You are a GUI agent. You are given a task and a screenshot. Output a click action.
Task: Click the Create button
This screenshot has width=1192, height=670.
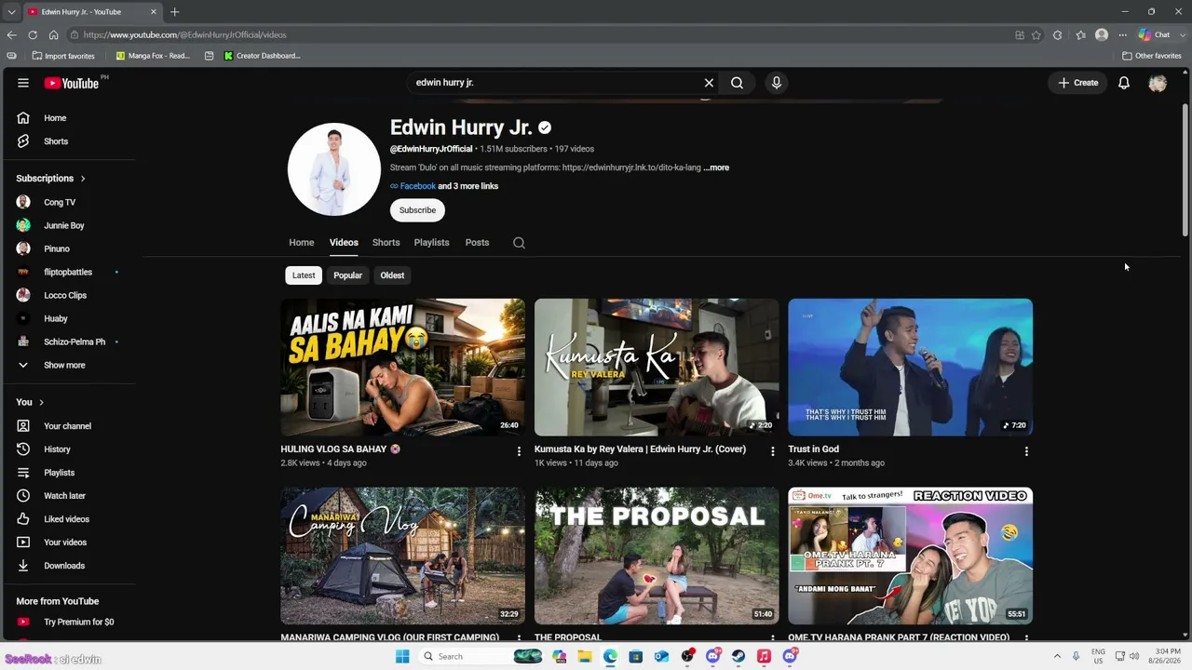[1078, 83]
